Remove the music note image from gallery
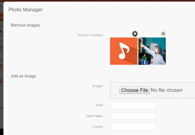This screenshot has height=135, width=195. (x=135, y=34)
